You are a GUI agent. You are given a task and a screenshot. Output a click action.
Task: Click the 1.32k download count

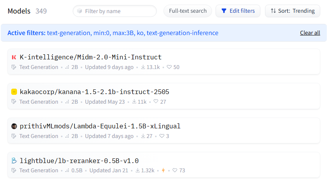[148, 170]
